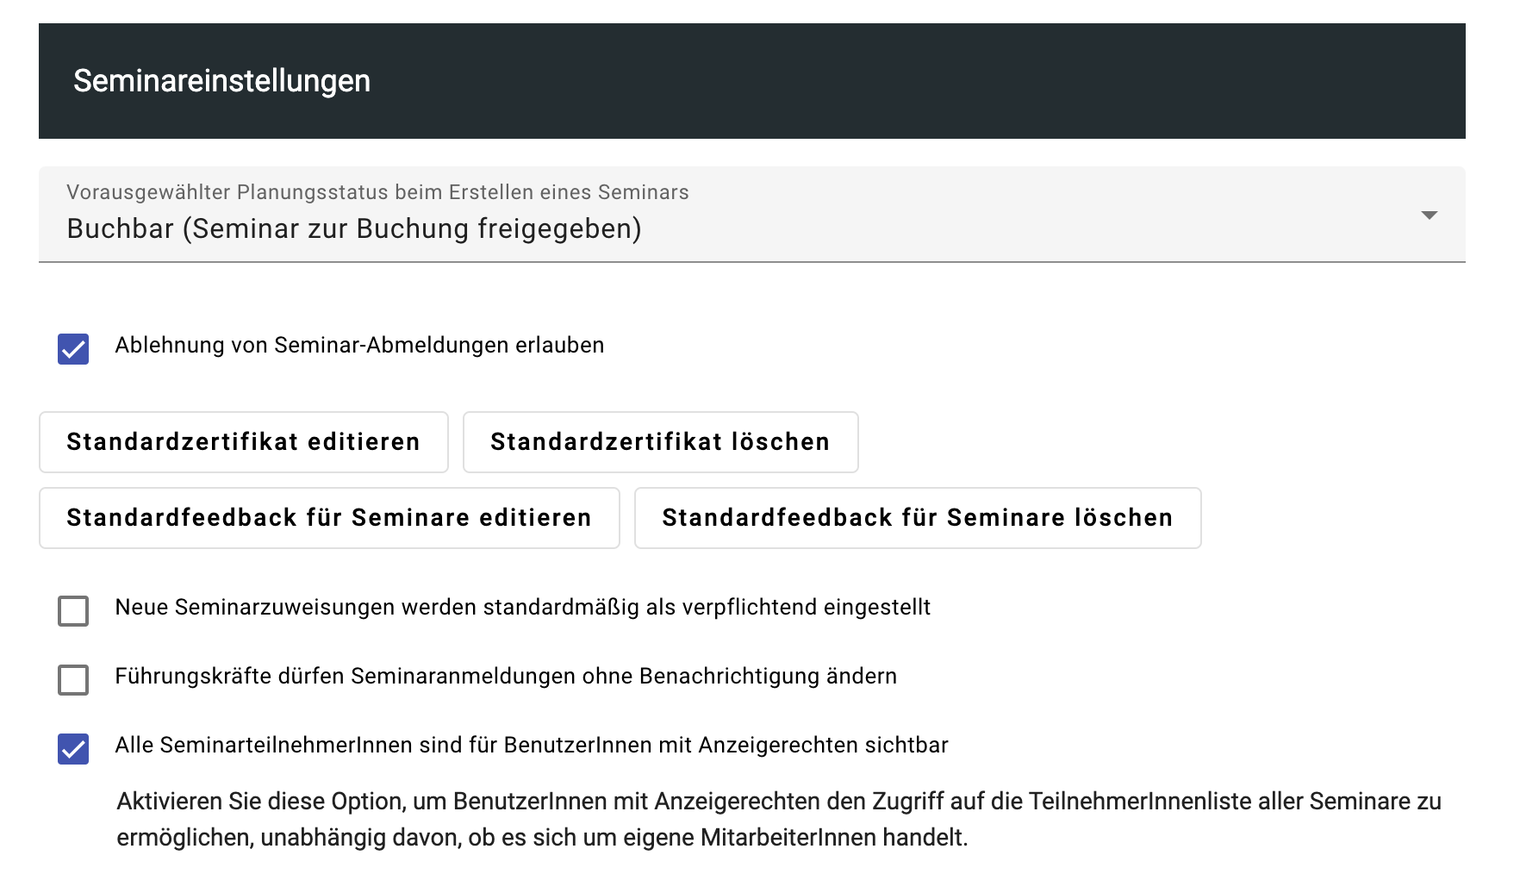Select the value 'Buchbar (Seminar zur Buchung freigegeben)'
The image size is (1520, 874).
[x=354, y=229]
